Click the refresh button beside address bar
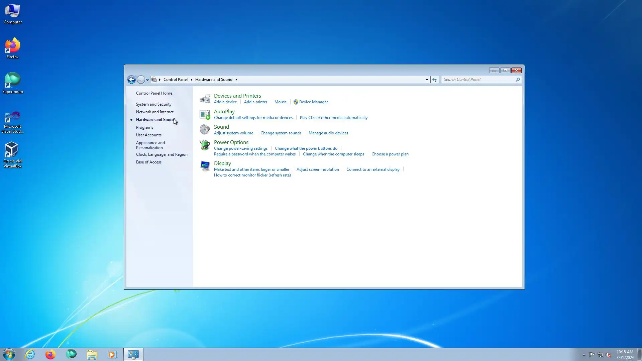This screenshot has width=642, height=361. [434, 80]
